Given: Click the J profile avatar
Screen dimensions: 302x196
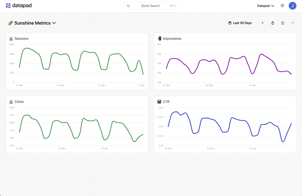Looking at the screenshot, I should point(292,6).
